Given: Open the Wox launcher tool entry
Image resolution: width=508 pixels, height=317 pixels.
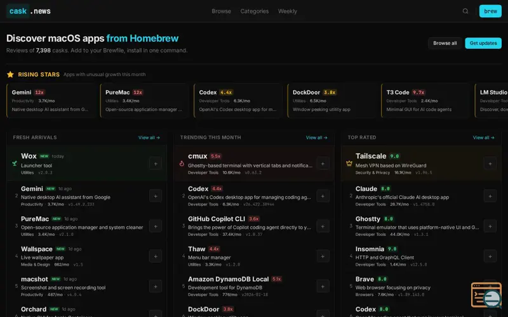Looking at the screenshot, I should (x=87, y=164).
